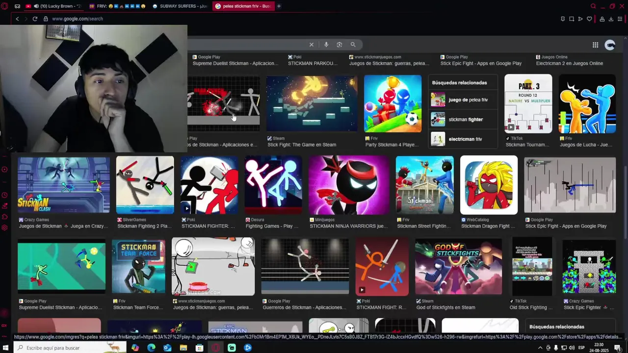This screenshot has height=353, width=628.
Task: Open a new tab with the plus button
Action: (x=279, y=6)
